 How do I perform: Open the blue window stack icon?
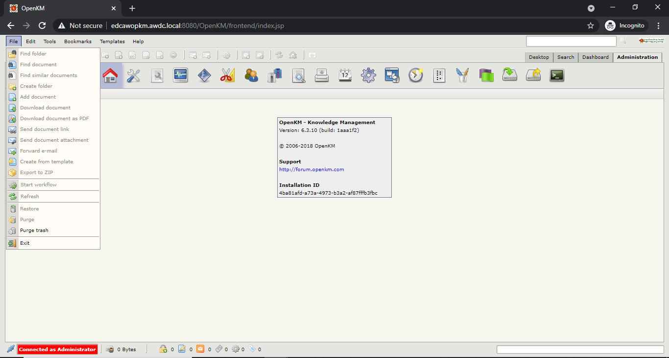click(392, 75)
